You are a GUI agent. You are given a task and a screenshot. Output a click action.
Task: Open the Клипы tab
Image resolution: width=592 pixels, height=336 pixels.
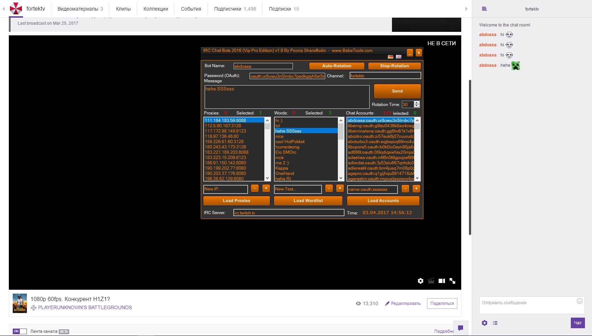[x=123, y=9]
